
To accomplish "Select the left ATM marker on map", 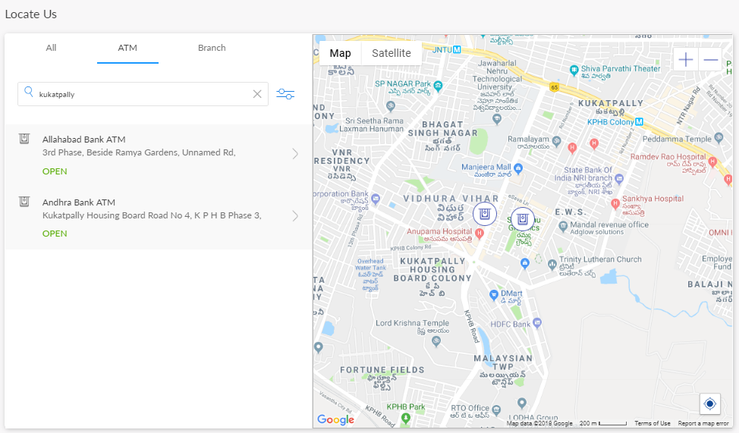I will point(485,213).
